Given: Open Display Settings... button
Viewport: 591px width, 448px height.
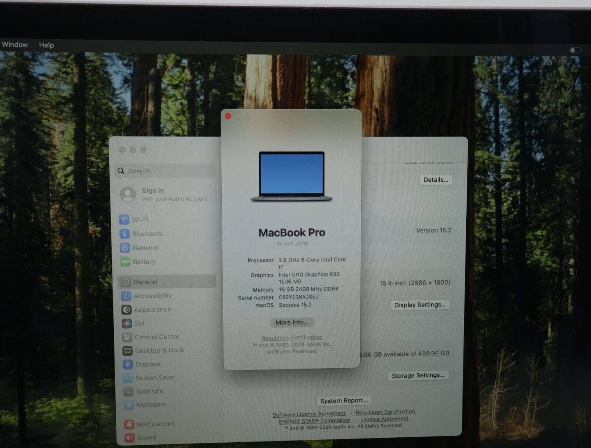Looking at the screenshot, I should pyautogui.click(x=420, y=305).
